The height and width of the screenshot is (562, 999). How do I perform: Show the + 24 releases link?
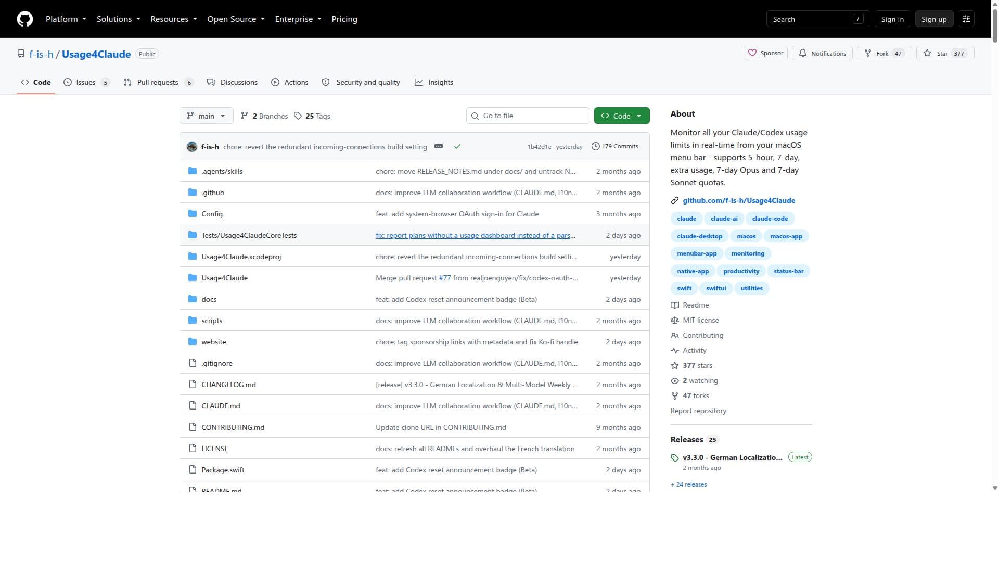pos(688,484)
